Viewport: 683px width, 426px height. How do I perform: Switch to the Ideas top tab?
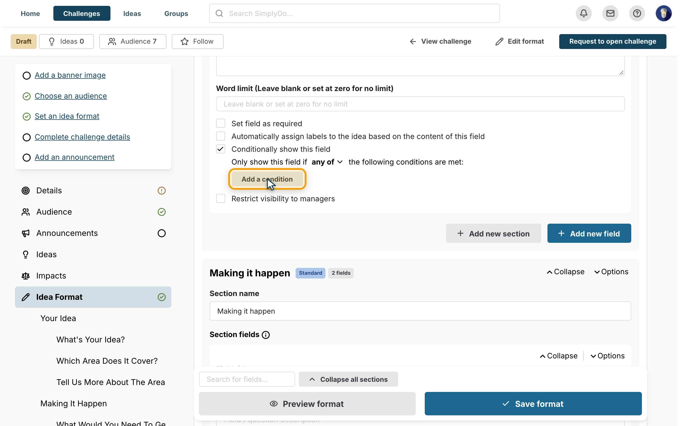tap(132, 13)
